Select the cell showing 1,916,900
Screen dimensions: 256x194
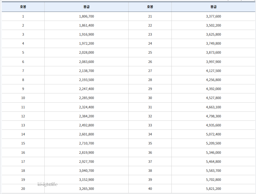(x=86, y=34)
